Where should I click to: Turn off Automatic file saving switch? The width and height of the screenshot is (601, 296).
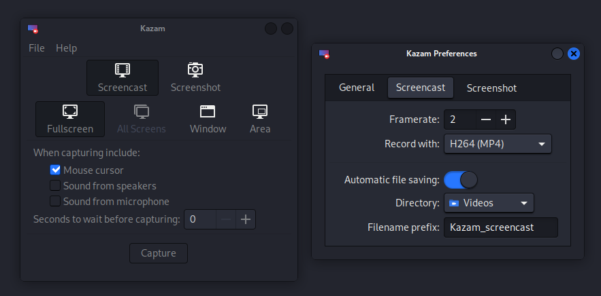461,180
